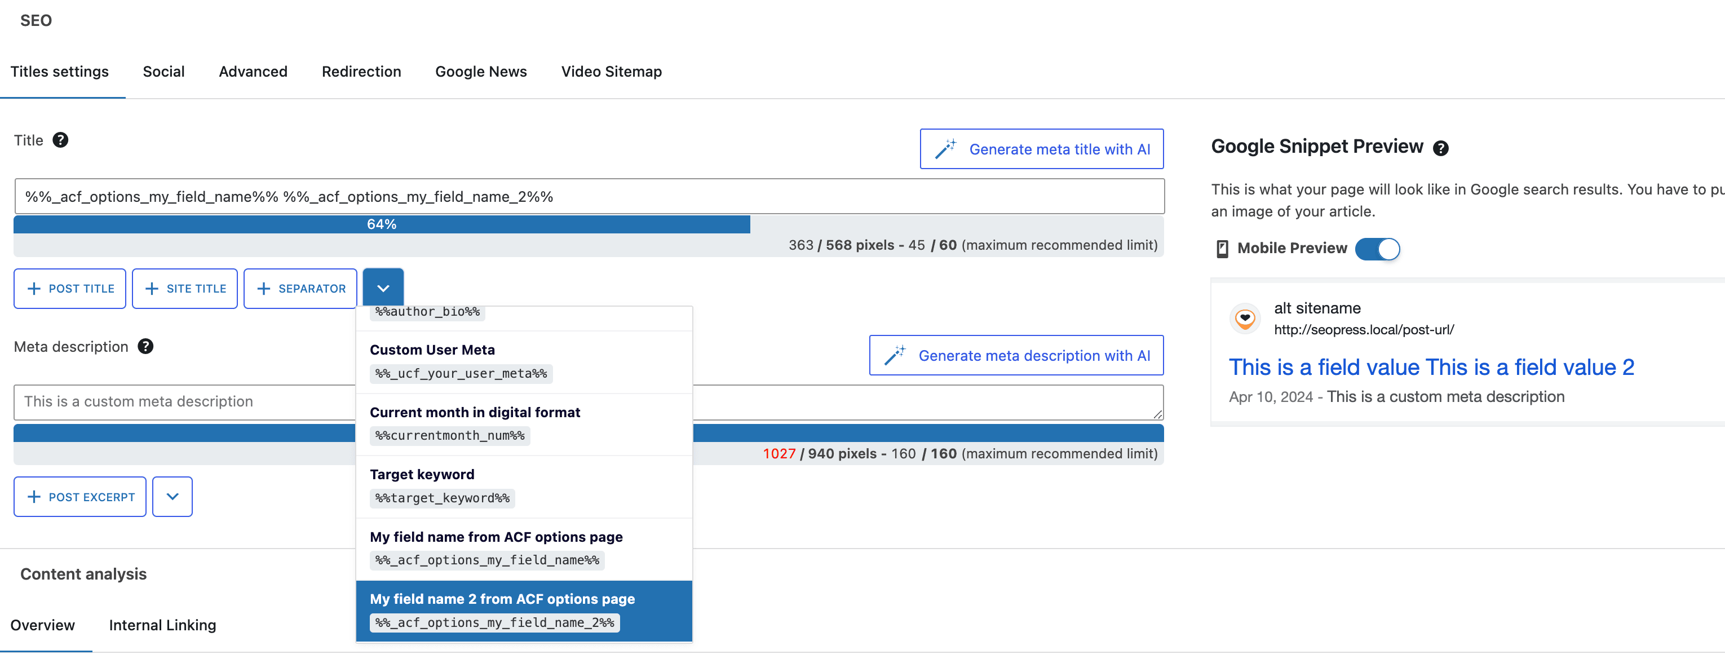Click the plus icon on SEPARATOR
Viewport: 1725px width, 663px height.
(264, 289)
